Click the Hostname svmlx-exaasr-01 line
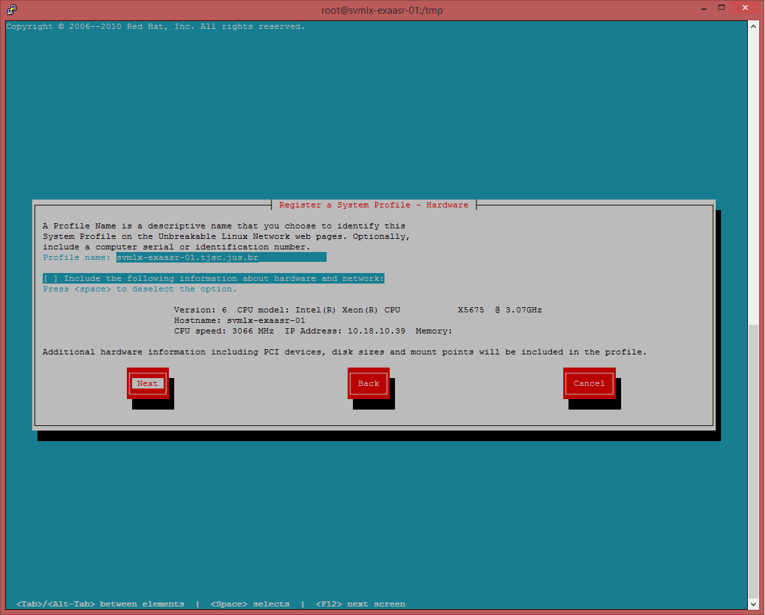 click(x=239, y=321)
